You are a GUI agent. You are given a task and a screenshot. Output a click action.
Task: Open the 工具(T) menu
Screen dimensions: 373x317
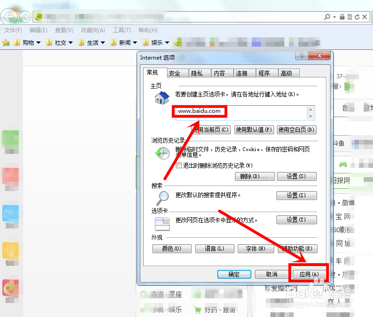point(122,30)
